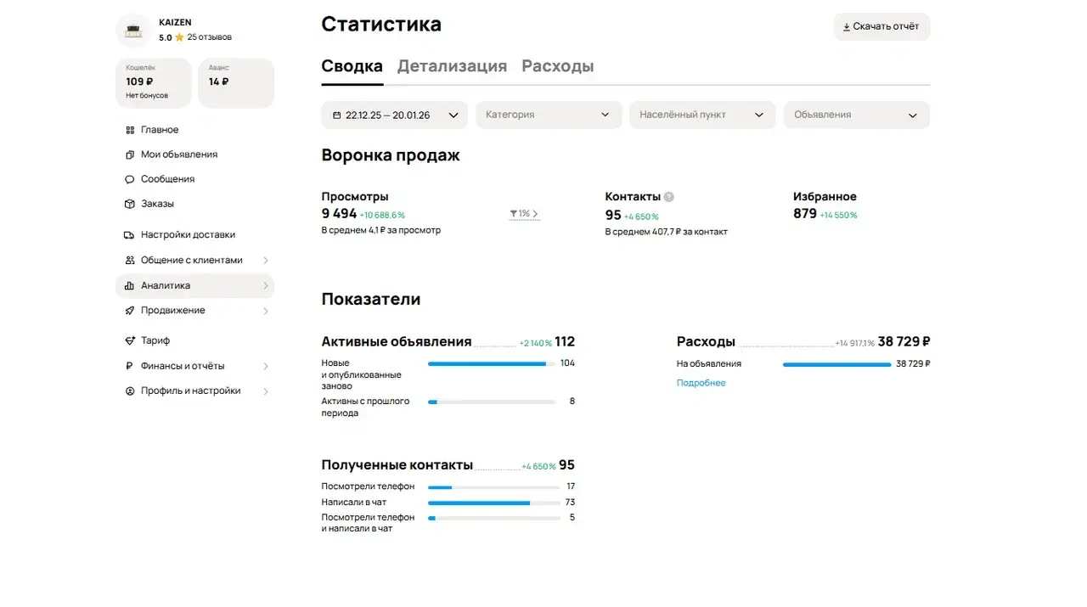The image size is (1087, 607).
Task: Click the Профиль и настройки user icon
Action: click(130, 391)
